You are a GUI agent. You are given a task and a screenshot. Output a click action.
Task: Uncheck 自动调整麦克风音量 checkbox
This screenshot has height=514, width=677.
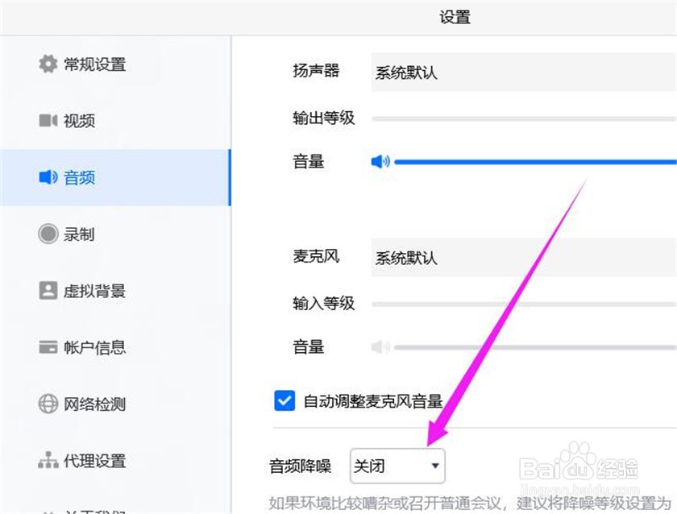coord(284,400)
